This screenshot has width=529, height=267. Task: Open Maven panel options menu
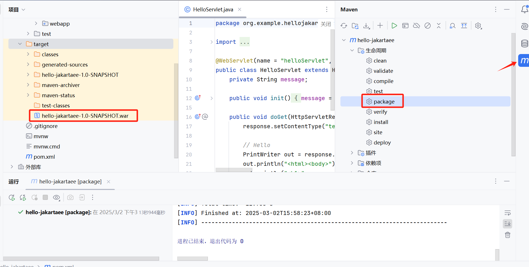click(496, 9)
